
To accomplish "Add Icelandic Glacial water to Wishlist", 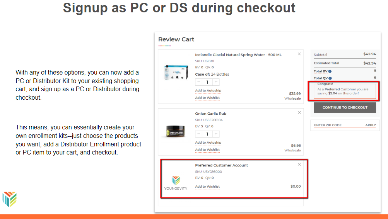I will click(207, 98).
